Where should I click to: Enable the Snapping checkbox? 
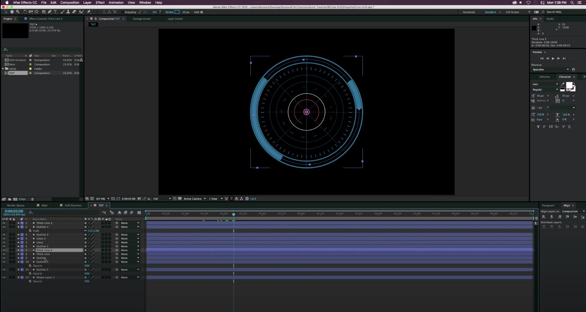click(122, 12)
